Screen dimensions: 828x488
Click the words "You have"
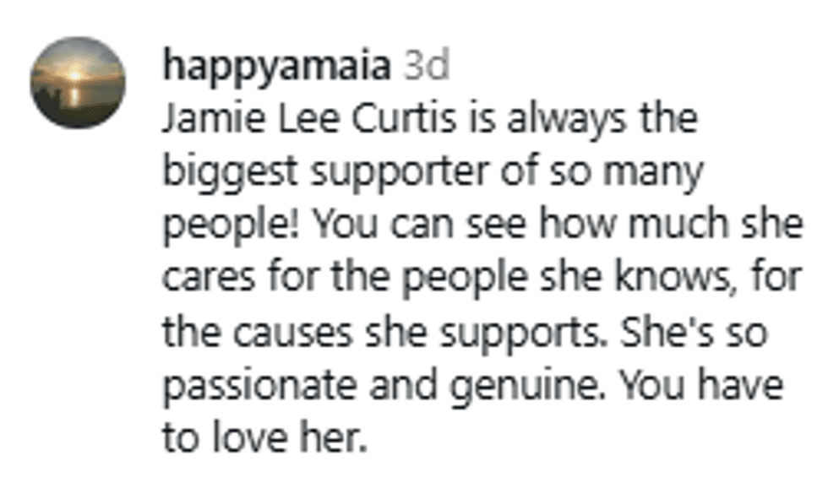point(700,386)
